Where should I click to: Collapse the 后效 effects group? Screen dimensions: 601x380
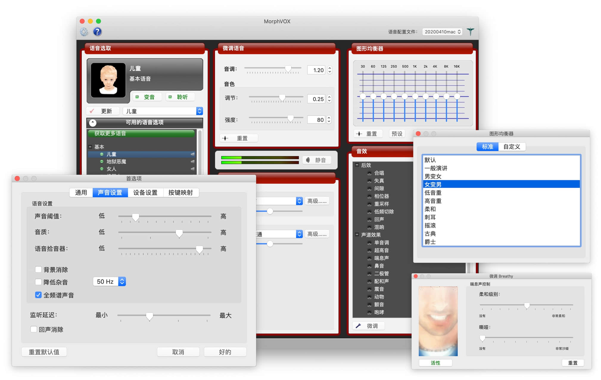[x=357, y=165]
